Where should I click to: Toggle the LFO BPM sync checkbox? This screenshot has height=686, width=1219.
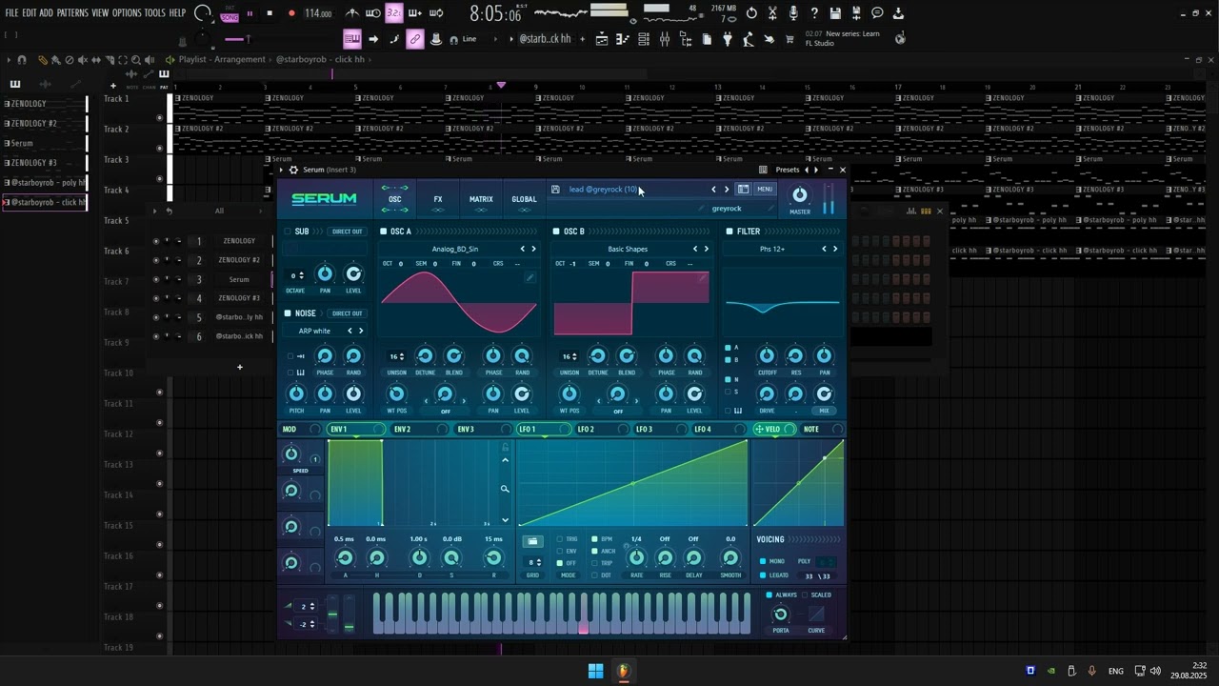pyautogui.click(x=595, y=539)
